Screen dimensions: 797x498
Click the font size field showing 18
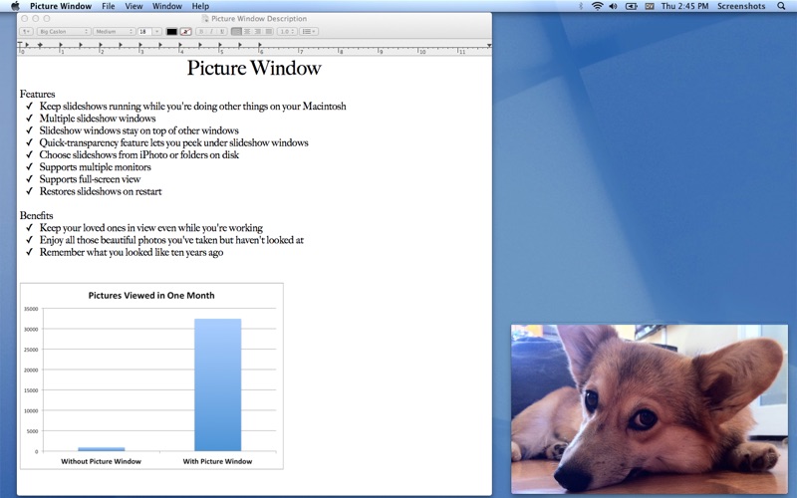pos(144,32)
